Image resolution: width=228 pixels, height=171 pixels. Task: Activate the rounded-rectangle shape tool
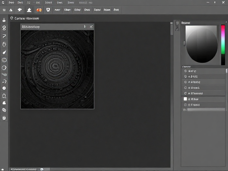[4, 60]
